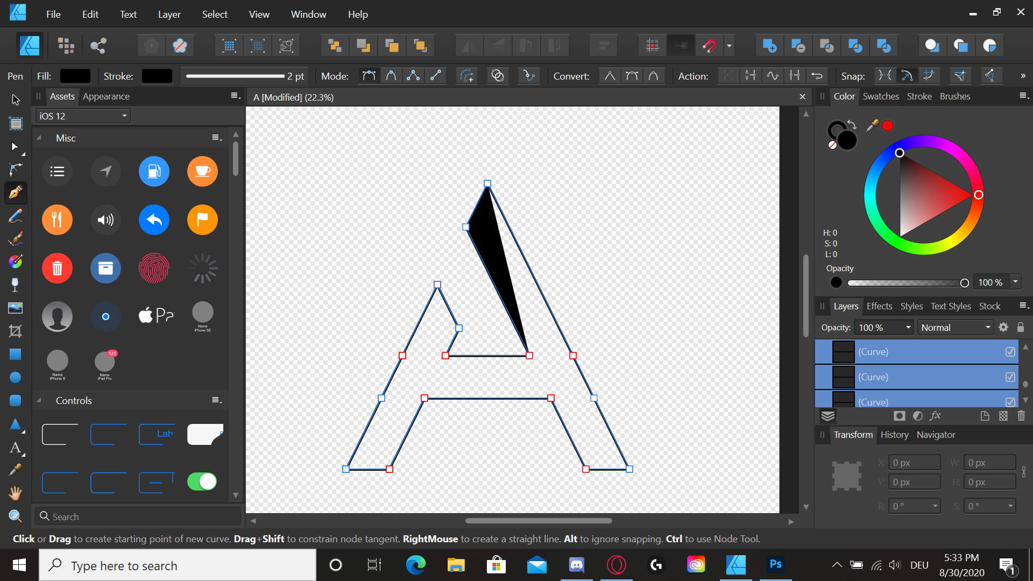Select the Artistic Text tool
1033x581 pixels.
coord(15,448)
